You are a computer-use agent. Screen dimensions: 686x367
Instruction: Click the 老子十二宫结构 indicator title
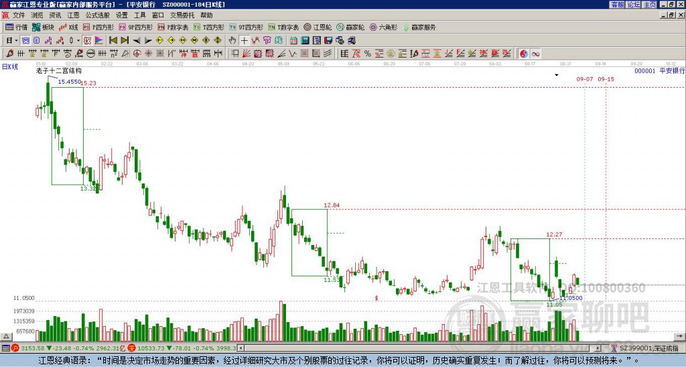[x=59, y=70]
